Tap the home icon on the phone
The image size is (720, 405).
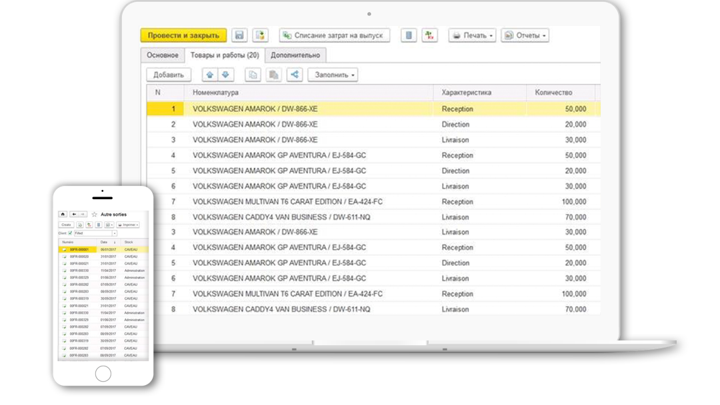(x=63, y=214)
